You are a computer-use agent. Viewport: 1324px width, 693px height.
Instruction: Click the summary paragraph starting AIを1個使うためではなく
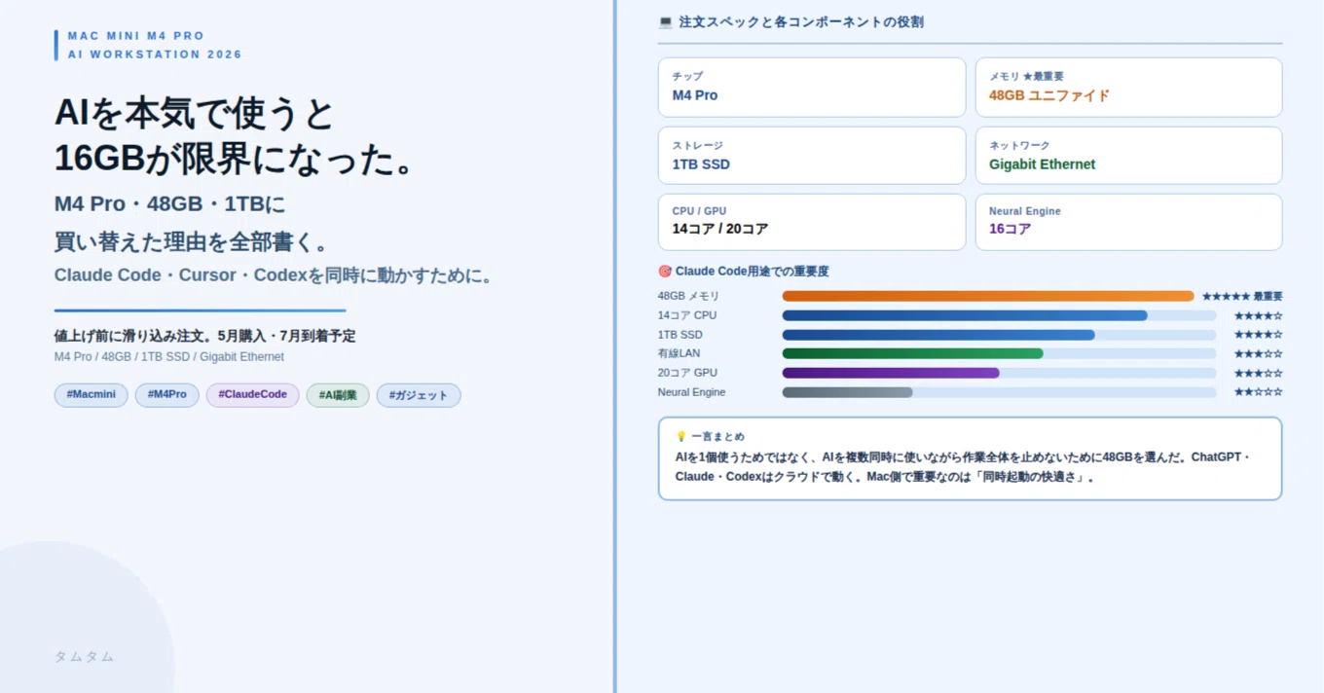[962, 467]
